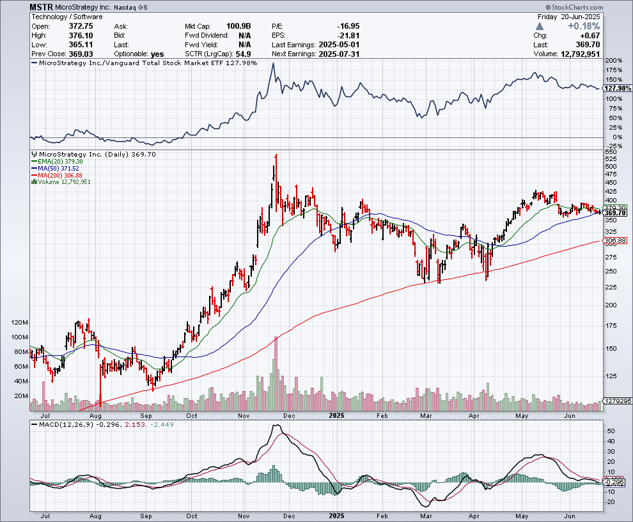Select the Low value 365.11
Screen dimensions: 633x522
pos(81,45)
